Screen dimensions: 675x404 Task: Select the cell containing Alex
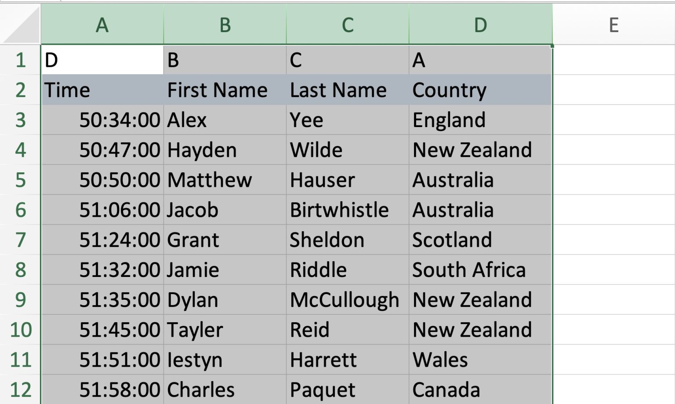click(x=225, y=120)
